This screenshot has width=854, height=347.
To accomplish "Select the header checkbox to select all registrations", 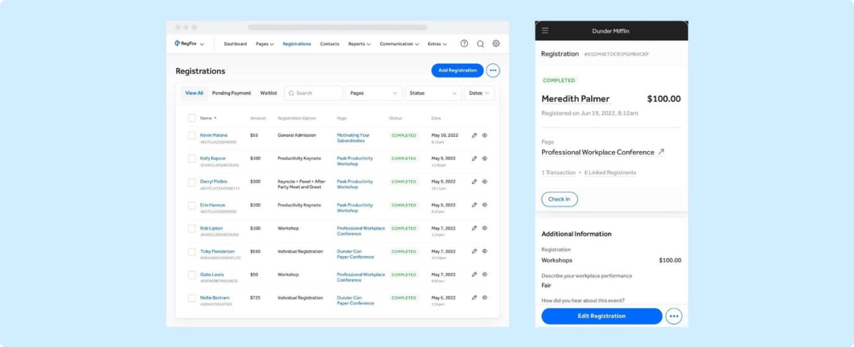I will [x=192, y=118].
